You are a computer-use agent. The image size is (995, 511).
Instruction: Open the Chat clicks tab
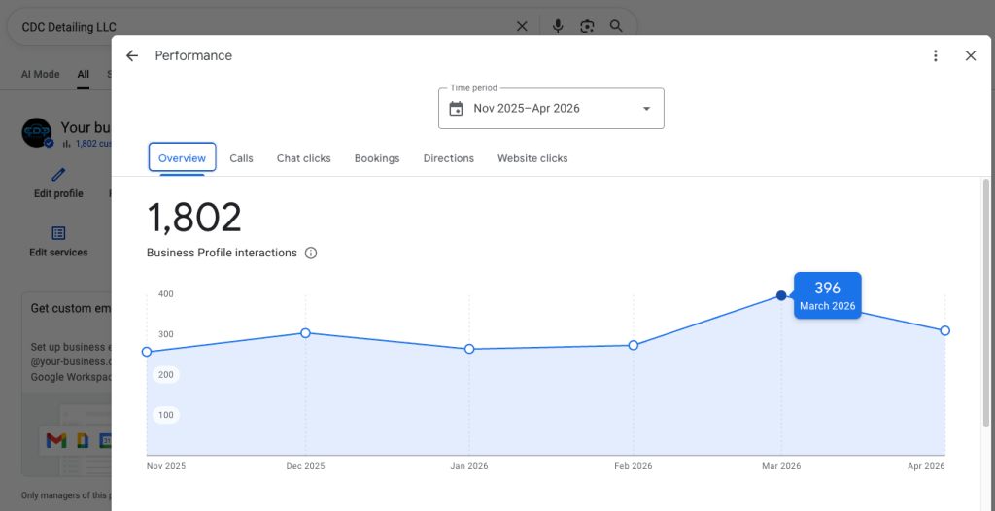pyautogui.click(x=303, y=158)
